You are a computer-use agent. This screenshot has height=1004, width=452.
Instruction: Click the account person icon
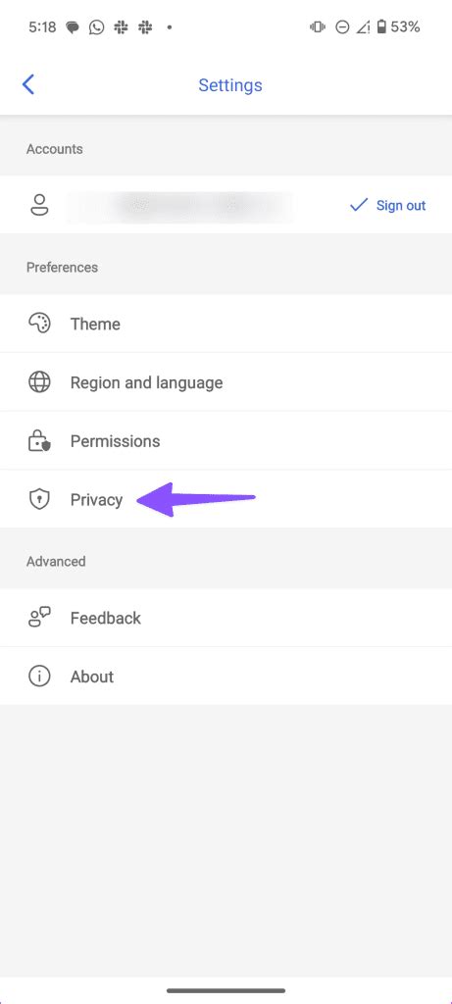39,205
